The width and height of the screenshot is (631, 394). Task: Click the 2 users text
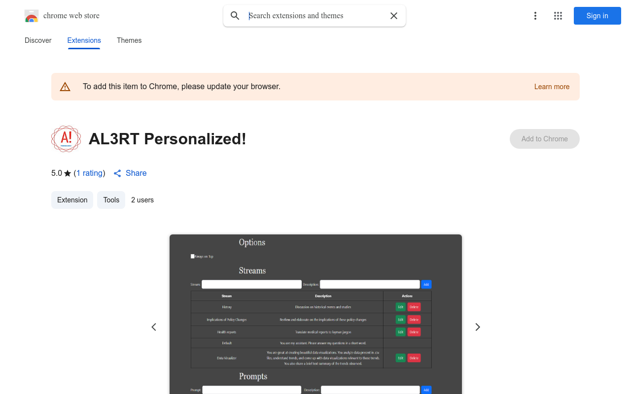tap(142, 200)
